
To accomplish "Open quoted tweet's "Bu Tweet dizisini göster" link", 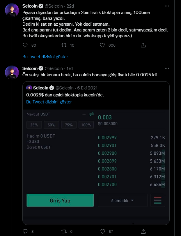I will [49, 102].
